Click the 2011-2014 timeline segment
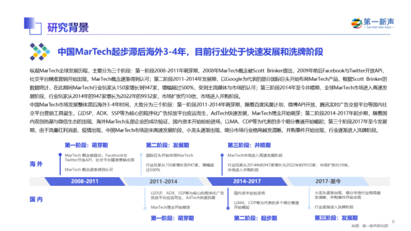The image size is (411, 231). click(163, 181)
